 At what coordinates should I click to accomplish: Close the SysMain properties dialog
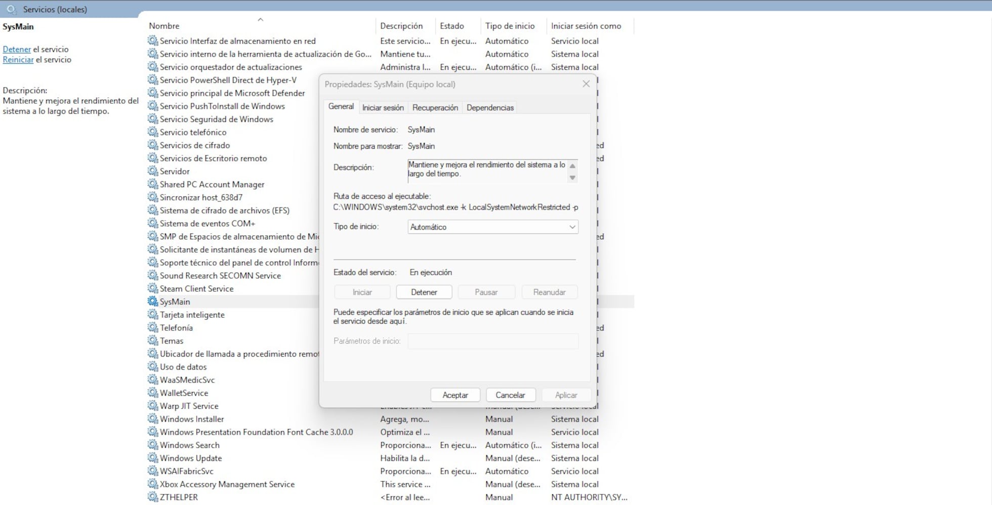pyautogui.click(x=586, y=84)
